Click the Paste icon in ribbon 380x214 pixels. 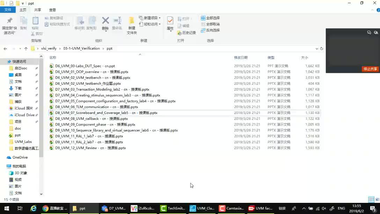pyautogui.click(x=35, y=21)
